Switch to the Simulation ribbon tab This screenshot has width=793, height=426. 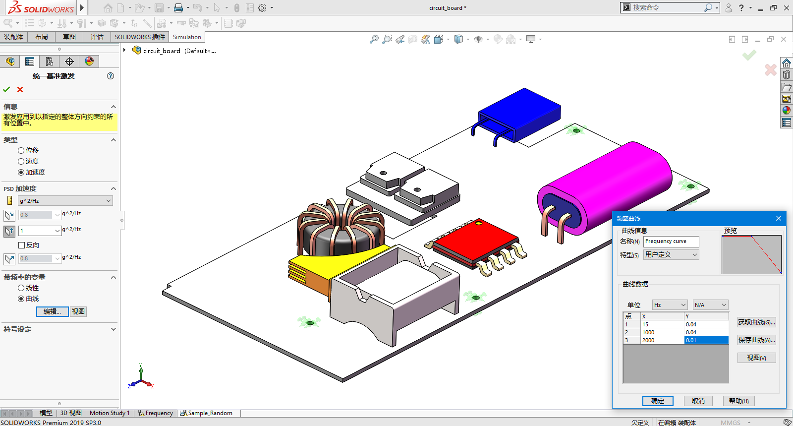click(x=187, y=37)
